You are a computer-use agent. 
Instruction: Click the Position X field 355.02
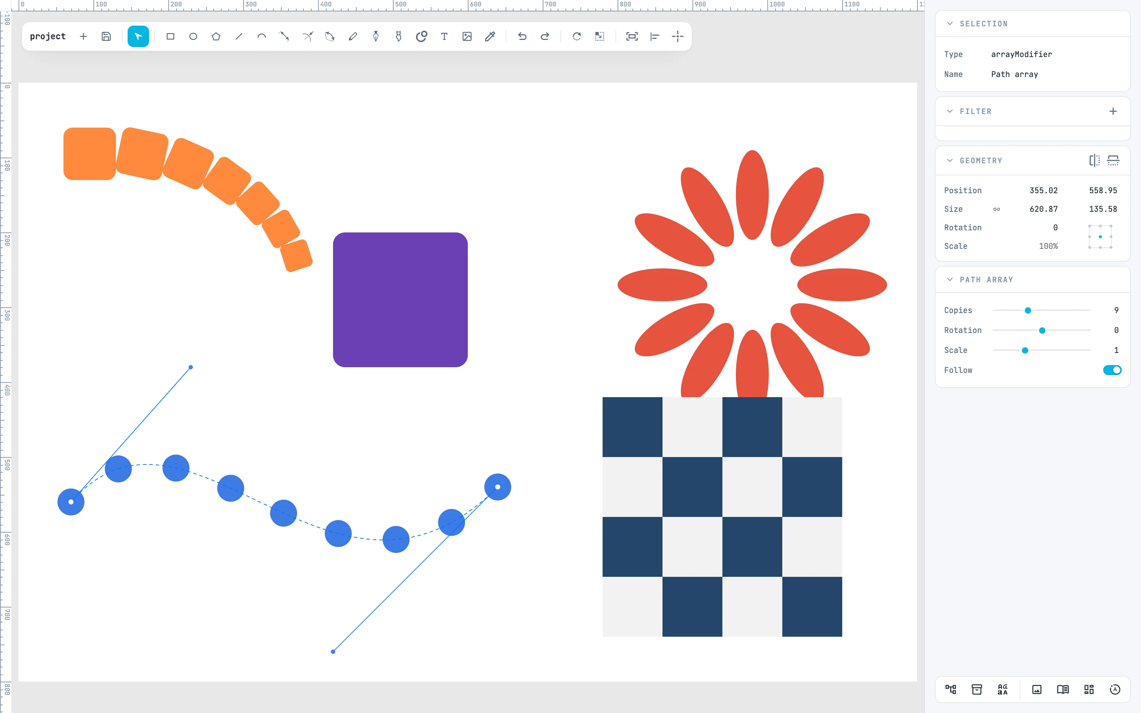click(1043, 190)
